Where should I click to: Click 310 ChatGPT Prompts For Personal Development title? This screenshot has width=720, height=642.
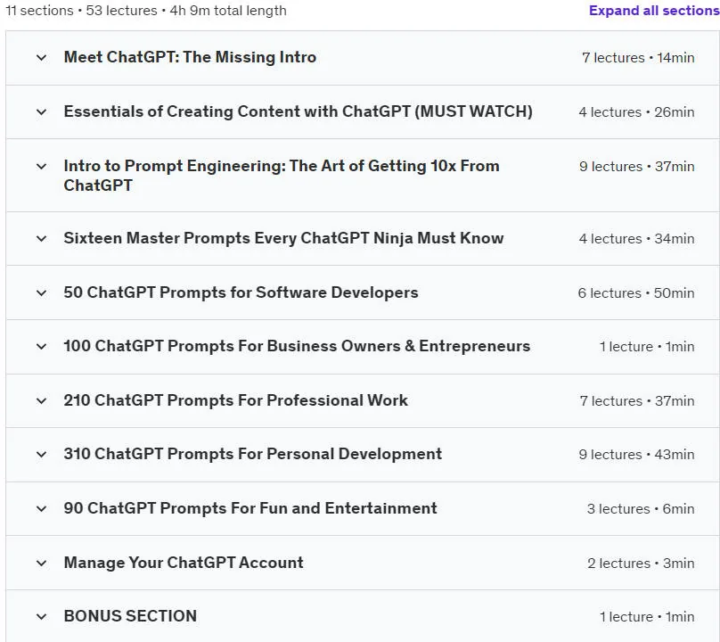pyautogui.click(x=253, y=454)
